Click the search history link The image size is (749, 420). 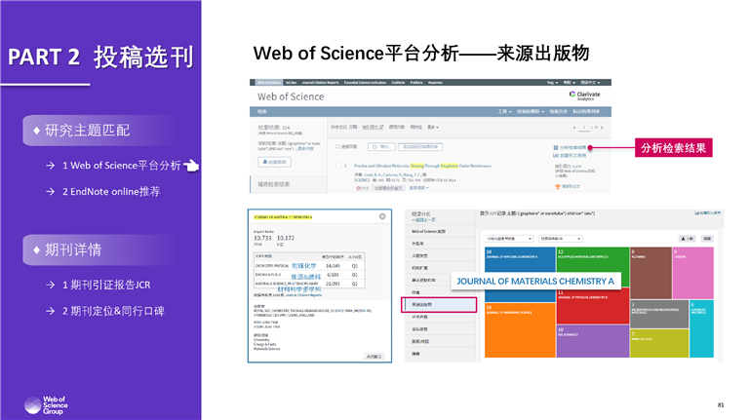click(558, 112)
